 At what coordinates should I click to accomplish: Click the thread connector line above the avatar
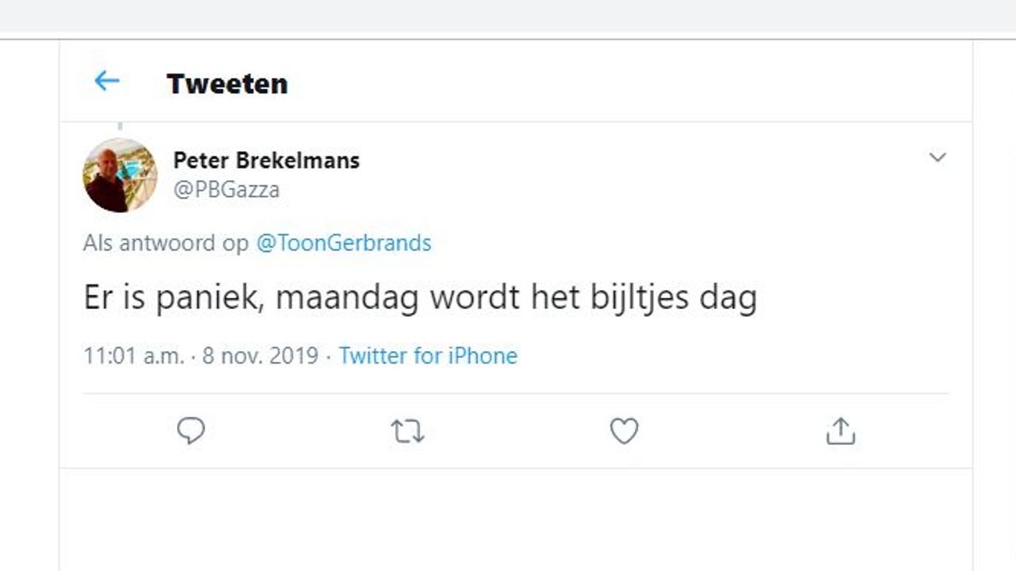[x=120, y=127]
